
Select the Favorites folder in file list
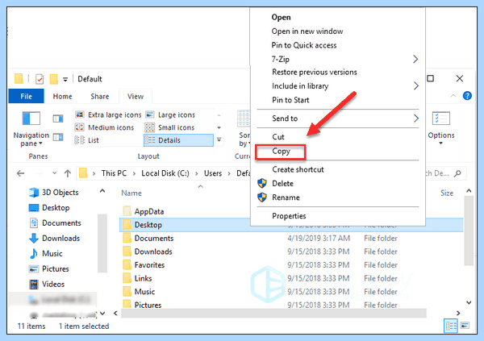coord(144,264)
